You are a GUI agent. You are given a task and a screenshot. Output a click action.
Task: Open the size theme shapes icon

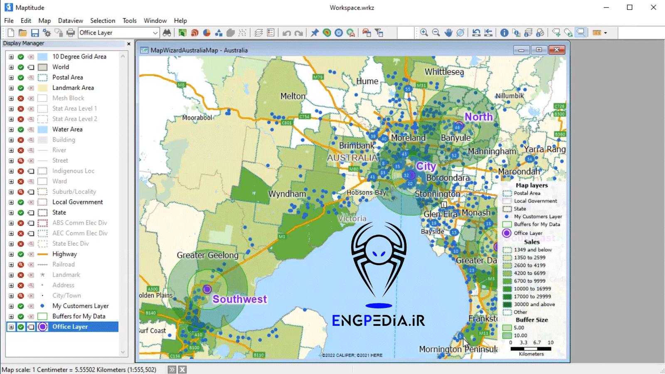[219, 33]
